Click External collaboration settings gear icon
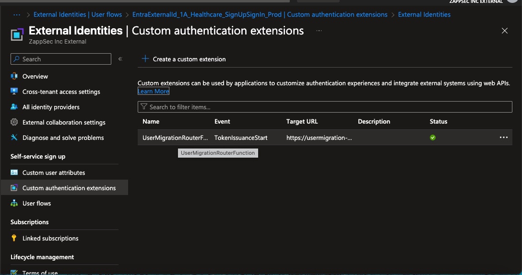The height and width of the screenshot is (275, 522). click(14, 122)
